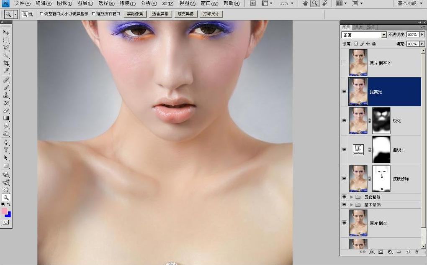Select the Dodge tool
The image size is (427, 265).
coord(6,134)
